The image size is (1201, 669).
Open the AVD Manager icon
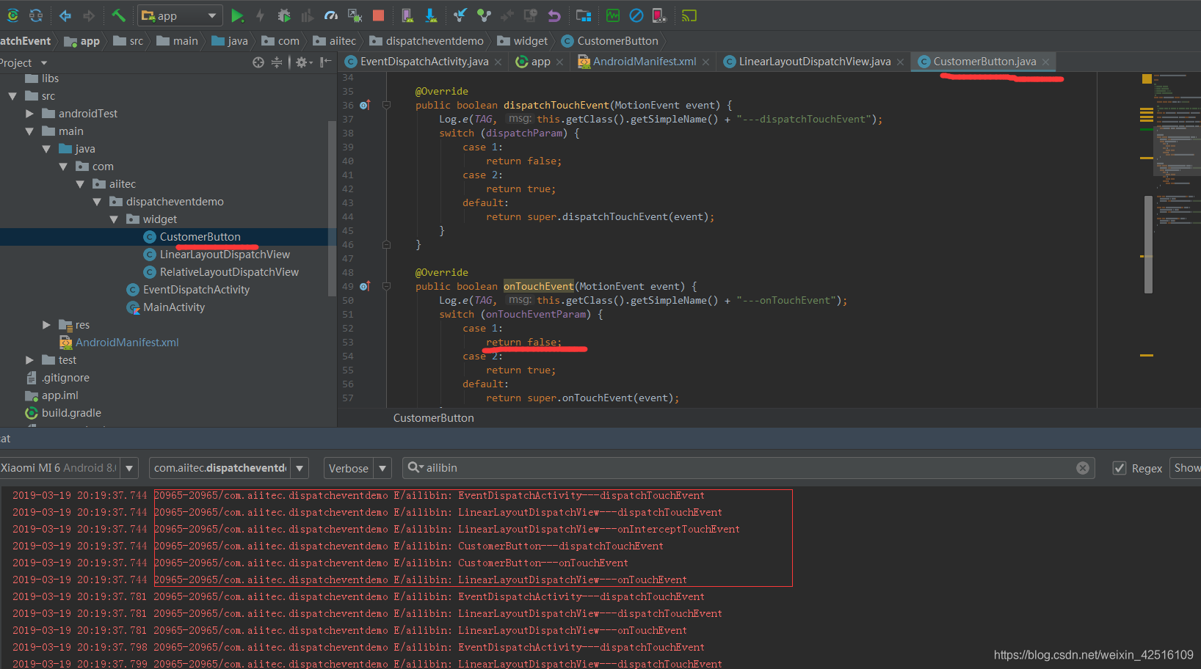tap(407, 15)
